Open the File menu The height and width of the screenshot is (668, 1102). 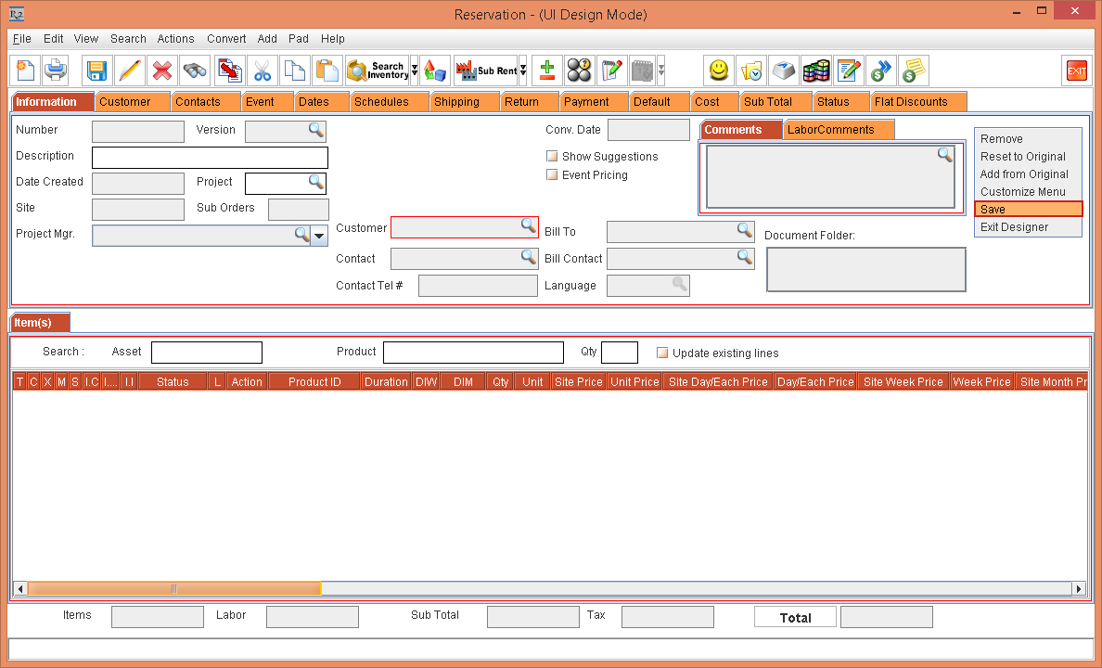21,39
